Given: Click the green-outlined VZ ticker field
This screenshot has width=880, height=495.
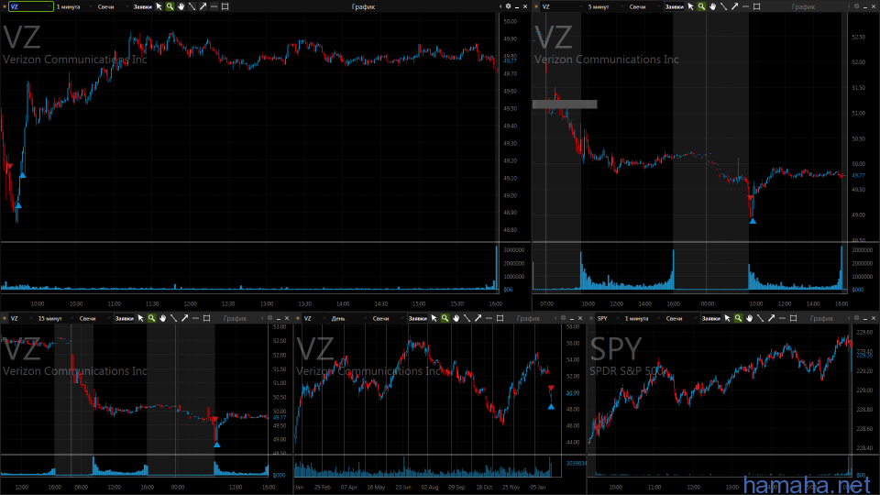Looking at the screenshot, I should [x=31, y=6].
